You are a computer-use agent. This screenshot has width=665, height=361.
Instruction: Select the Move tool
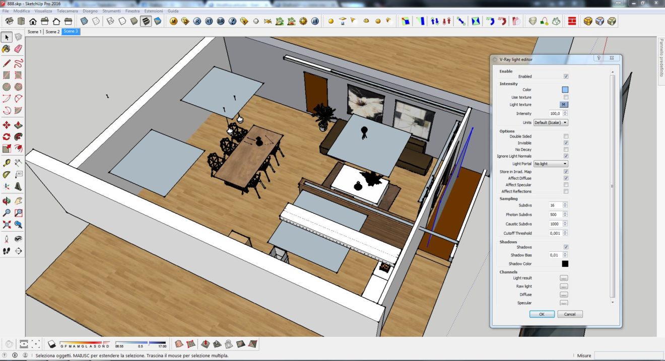pyautogui.click(x=7, y=125)
